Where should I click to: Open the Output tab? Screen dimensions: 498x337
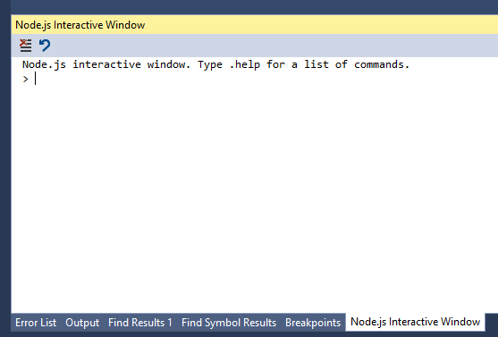(82, 323)
